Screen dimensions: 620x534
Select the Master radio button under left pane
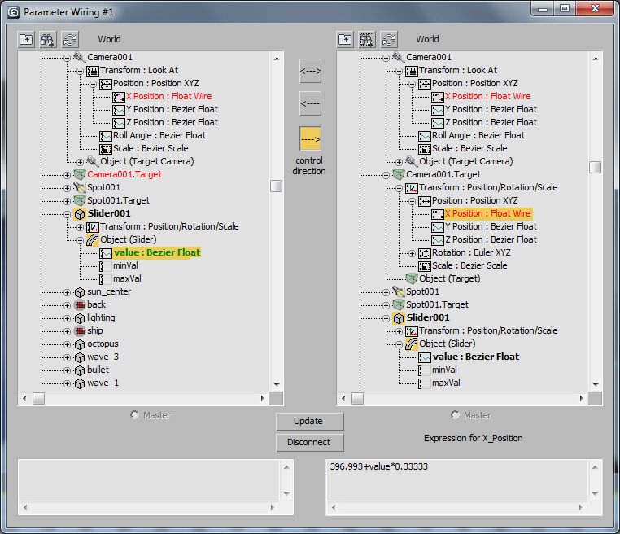(x=135, y=415)
